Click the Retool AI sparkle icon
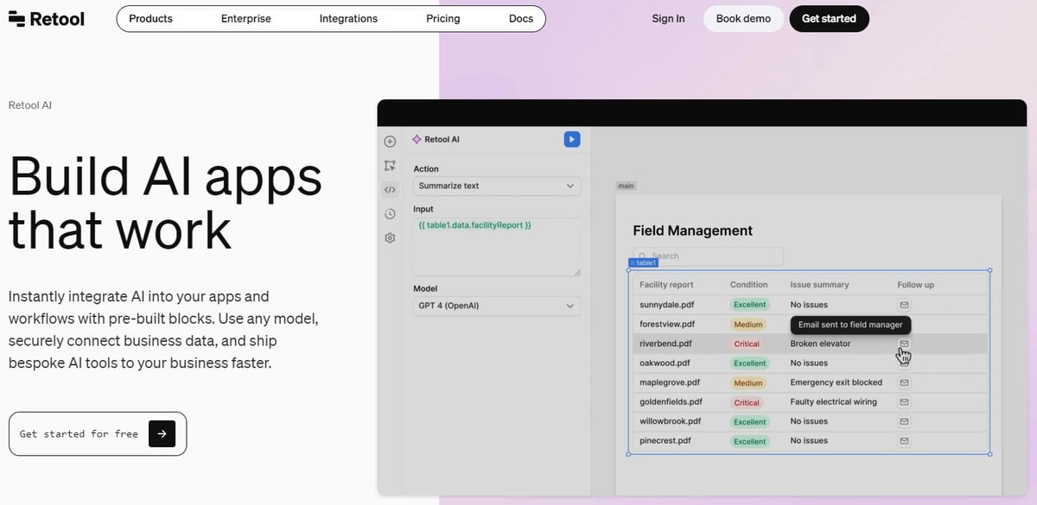This screenshot has height=505, width=1037. [417, 139]
